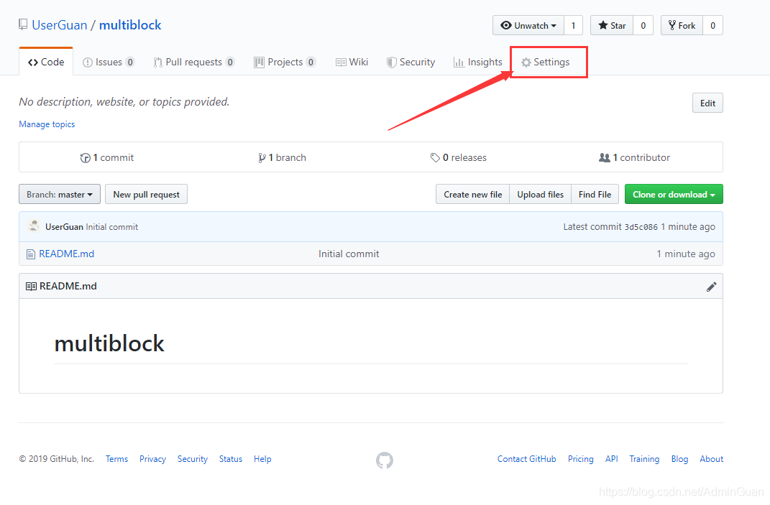
Task: Click Manage topics link
Action: 47,124
